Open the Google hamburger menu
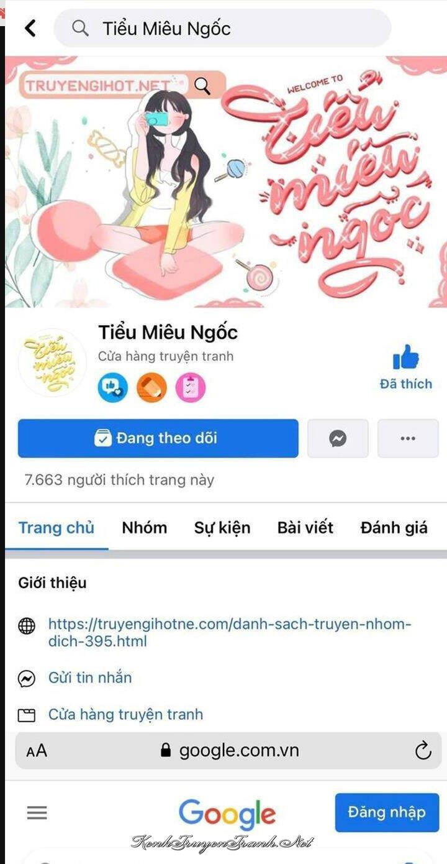Screen dimensions: 447x864 click(37, 812)
